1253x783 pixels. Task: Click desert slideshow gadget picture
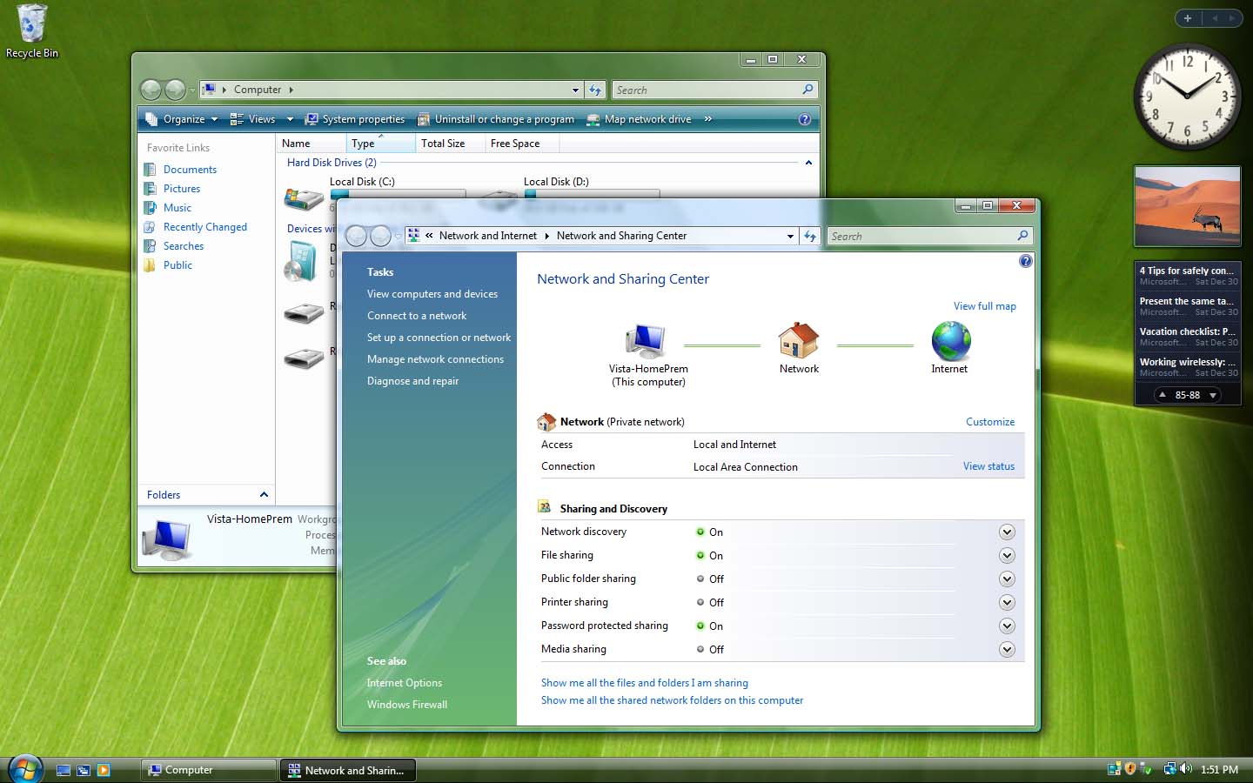point(1187,206)
